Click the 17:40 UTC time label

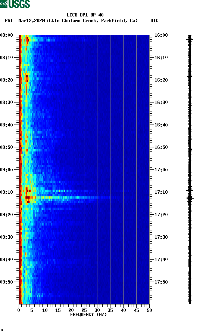pyautogui.click(x=161, y=260)
